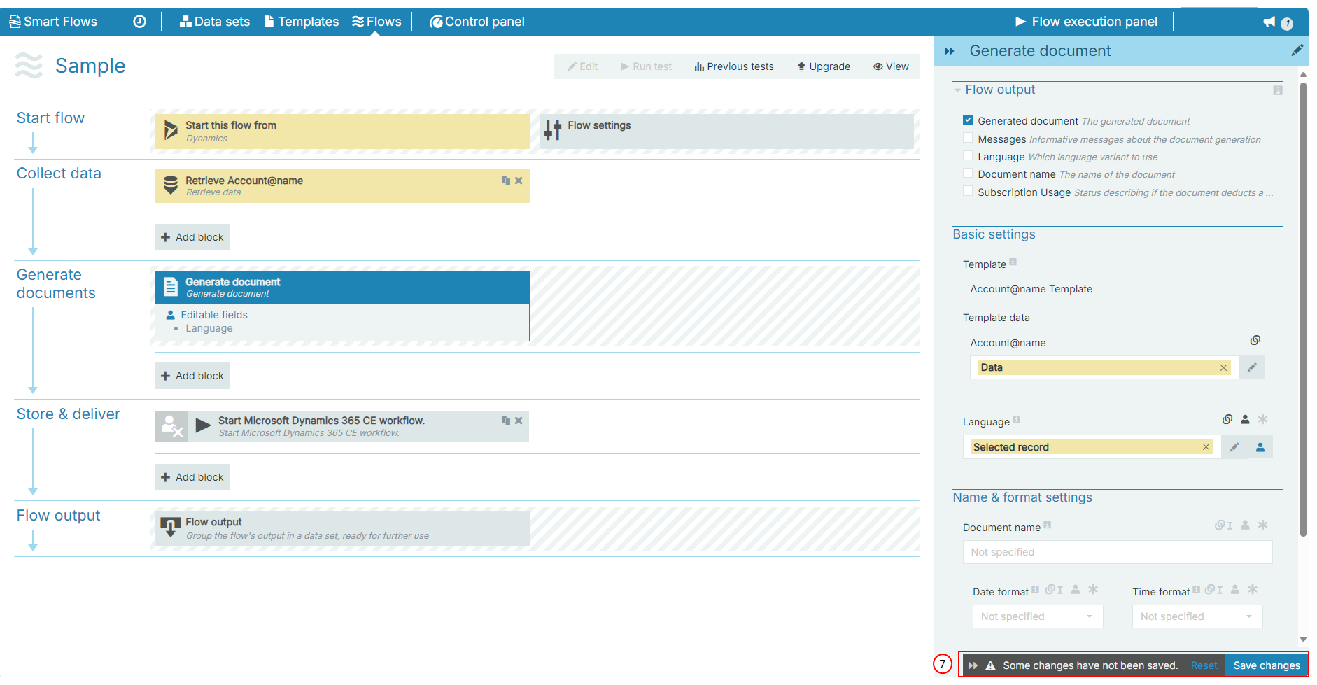Open the Flow settings block
The height and width of the screenshot is (685, 1317).
tap(726, 131)
